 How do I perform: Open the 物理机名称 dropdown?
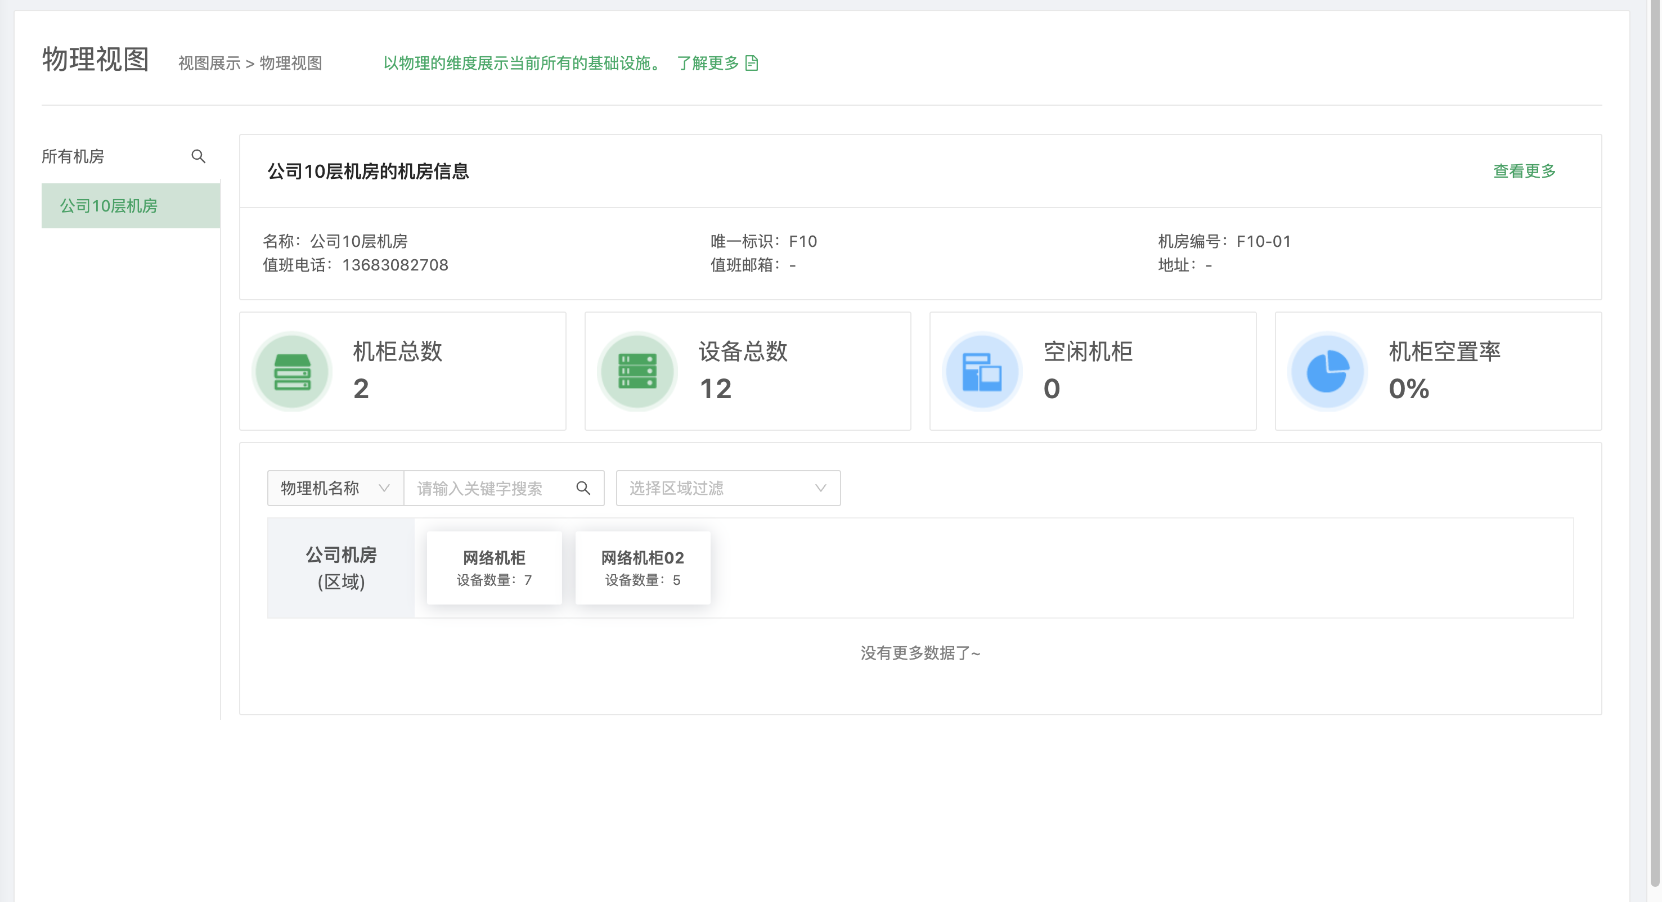(x=335, y=488)
